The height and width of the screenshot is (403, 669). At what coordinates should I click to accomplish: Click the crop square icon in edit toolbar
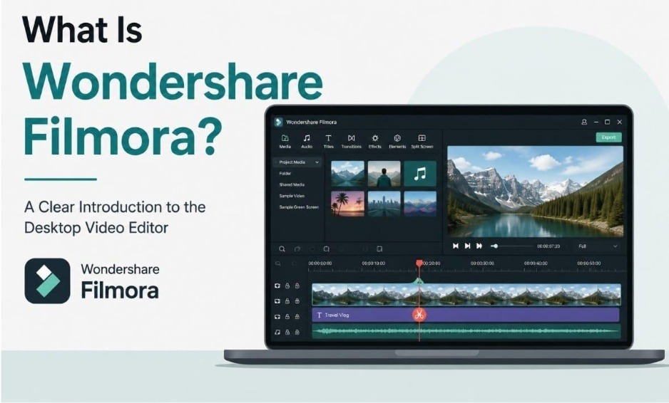379,248
